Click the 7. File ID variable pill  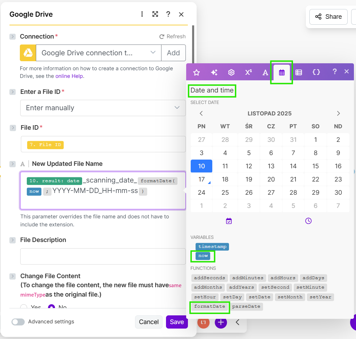[45, 145]
